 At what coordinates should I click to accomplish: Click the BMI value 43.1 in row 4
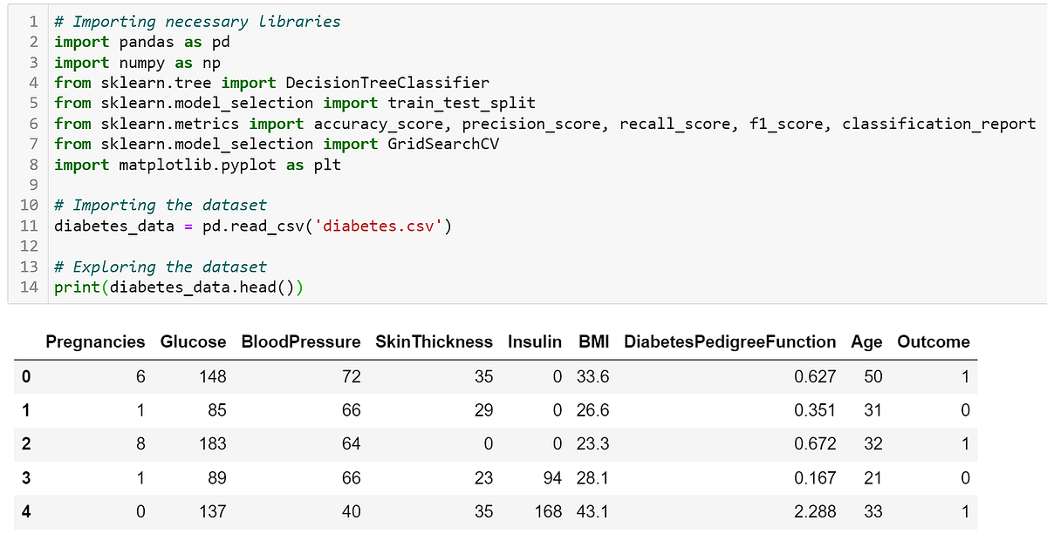tap(593, 512)
